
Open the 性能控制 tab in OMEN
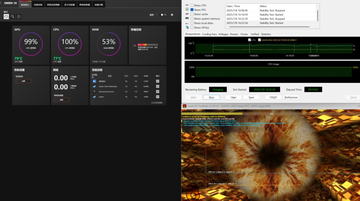point(38,5)
